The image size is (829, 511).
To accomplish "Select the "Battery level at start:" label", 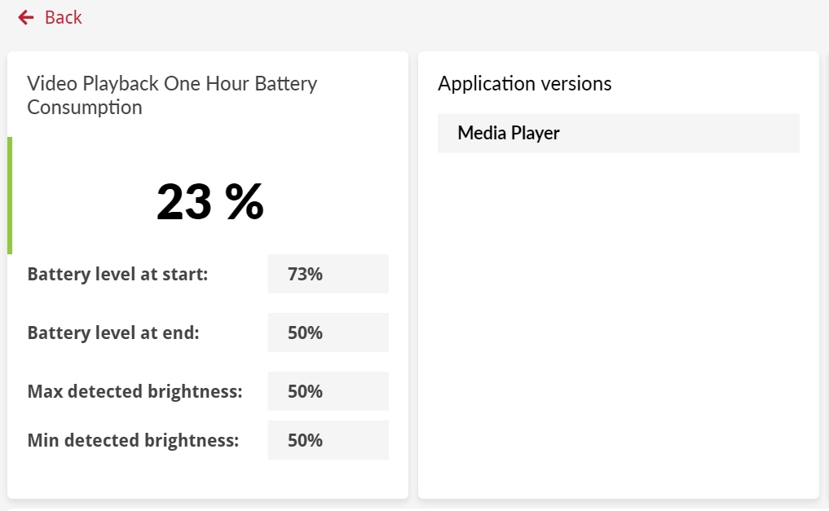I will 118,274.
